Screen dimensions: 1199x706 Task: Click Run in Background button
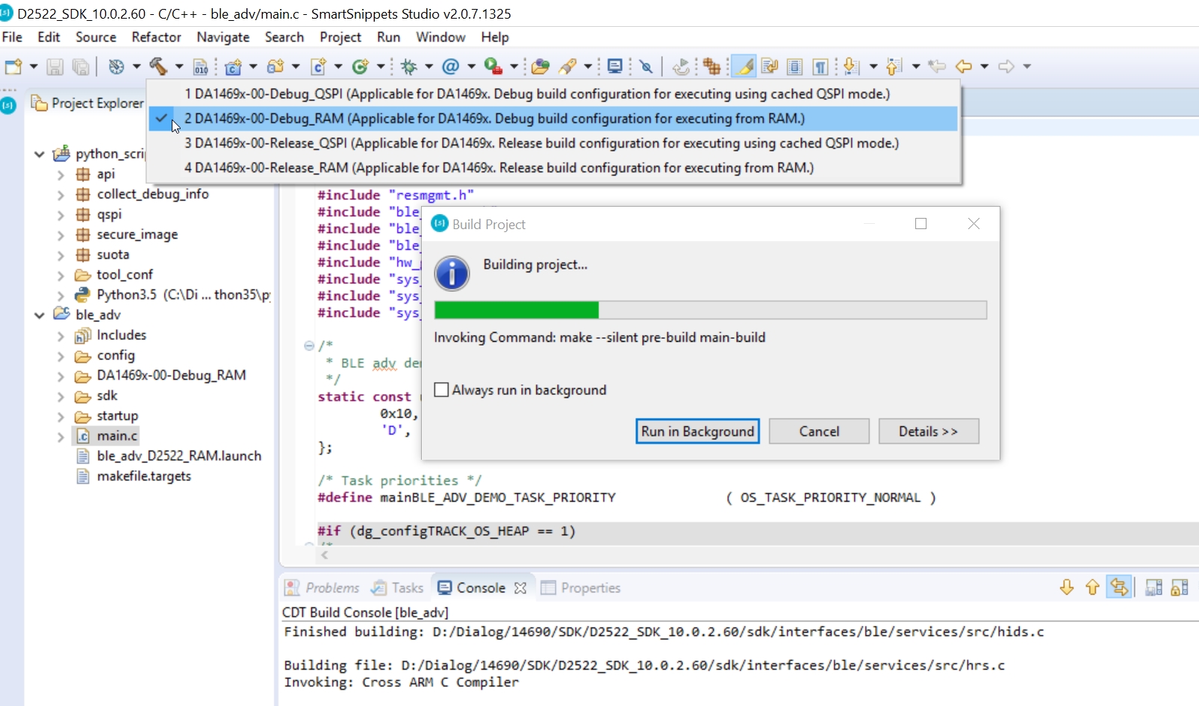[697, 431]
